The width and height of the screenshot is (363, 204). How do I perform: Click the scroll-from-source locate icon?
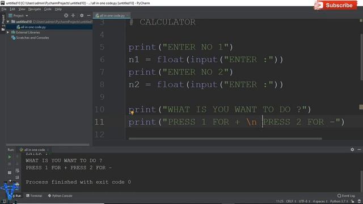tap(66, 15)
